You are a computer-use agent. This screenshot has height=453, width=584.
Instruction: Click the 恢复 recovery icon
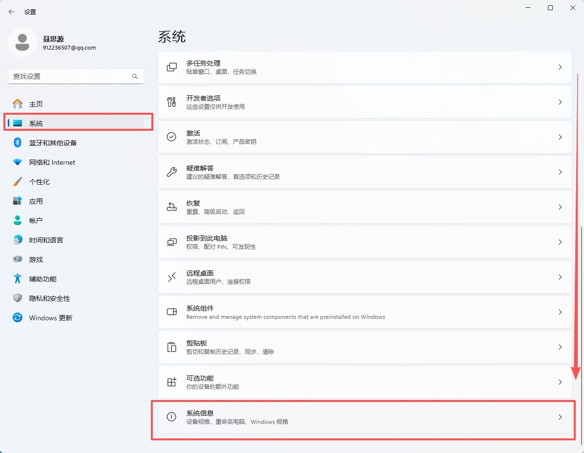point(172,207)
